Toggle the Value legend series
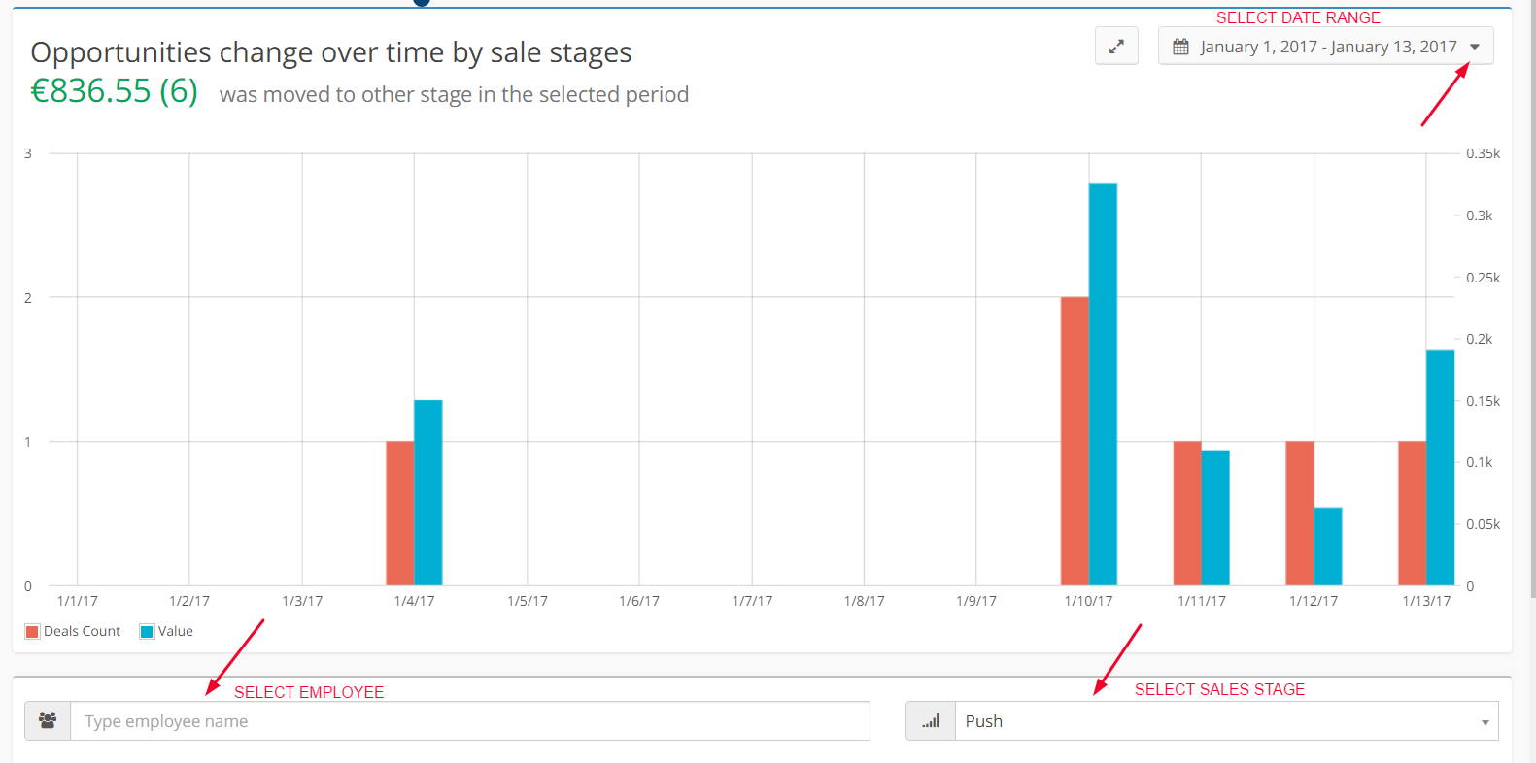Viewport: 1536px width, 763px height. [167, 631]
